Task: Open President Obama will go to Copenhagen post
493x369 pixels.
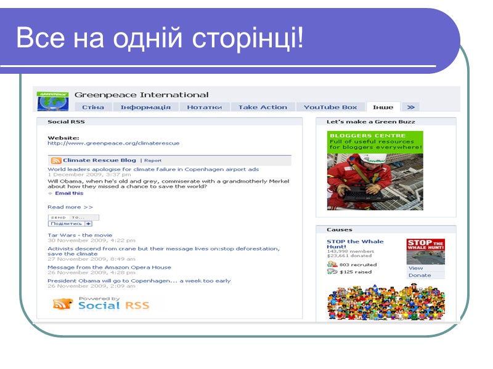Action: [x=139, y=281]
